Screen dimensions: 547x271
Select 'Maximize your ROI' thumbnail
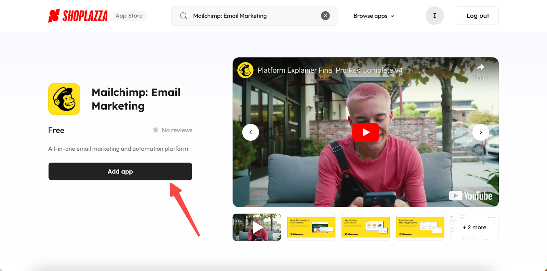tap(366, 227)
